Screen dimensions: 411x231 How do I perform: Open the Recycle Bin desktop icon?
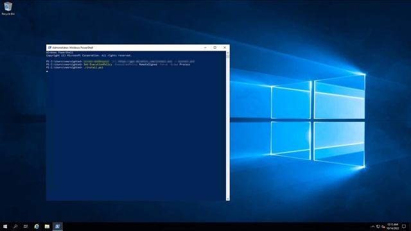(8, 8)
